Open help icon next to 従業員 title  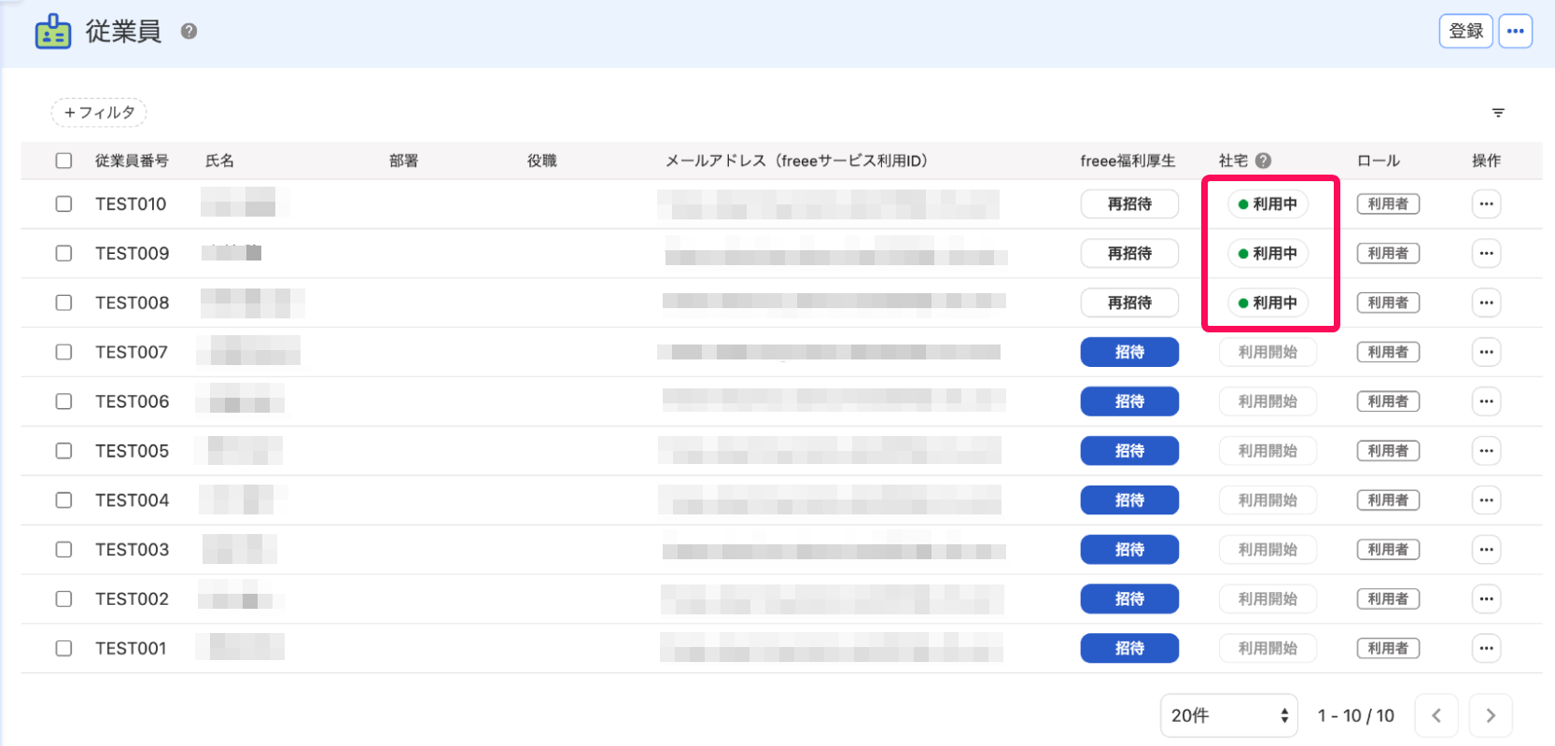189,32
